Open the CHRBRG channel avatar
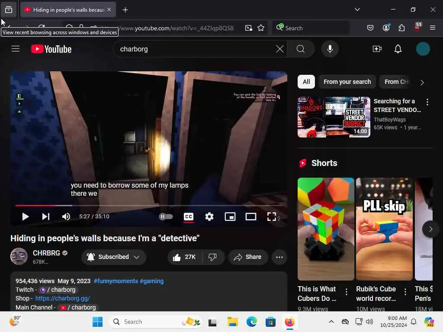Viewport: 443px width, 332px height. 19,256
